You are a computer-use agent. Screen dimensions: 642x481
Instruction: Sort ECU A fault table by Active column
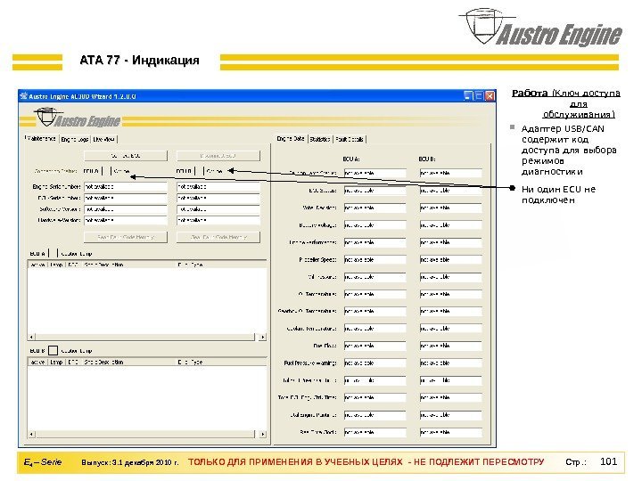pos(38,265)
